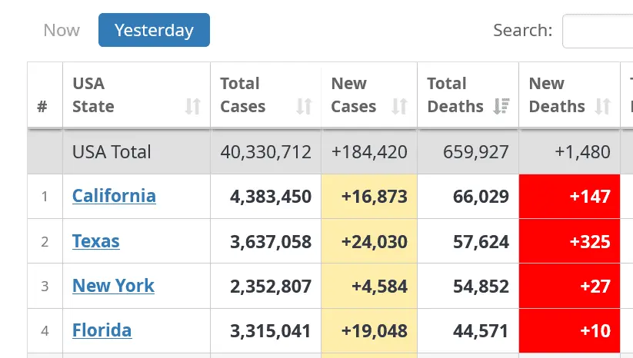This screenshot has height=358, width=633.
Task: Select California total deaths 66,029
Action: point(481,197)
